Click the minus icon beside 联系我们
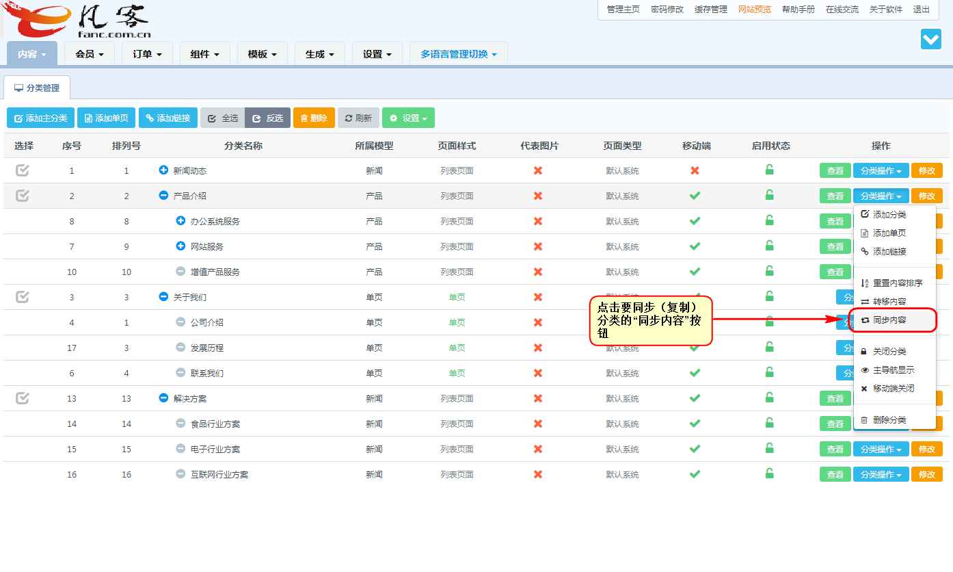This screenshot has height=572, width=953. tap(180, 372)
